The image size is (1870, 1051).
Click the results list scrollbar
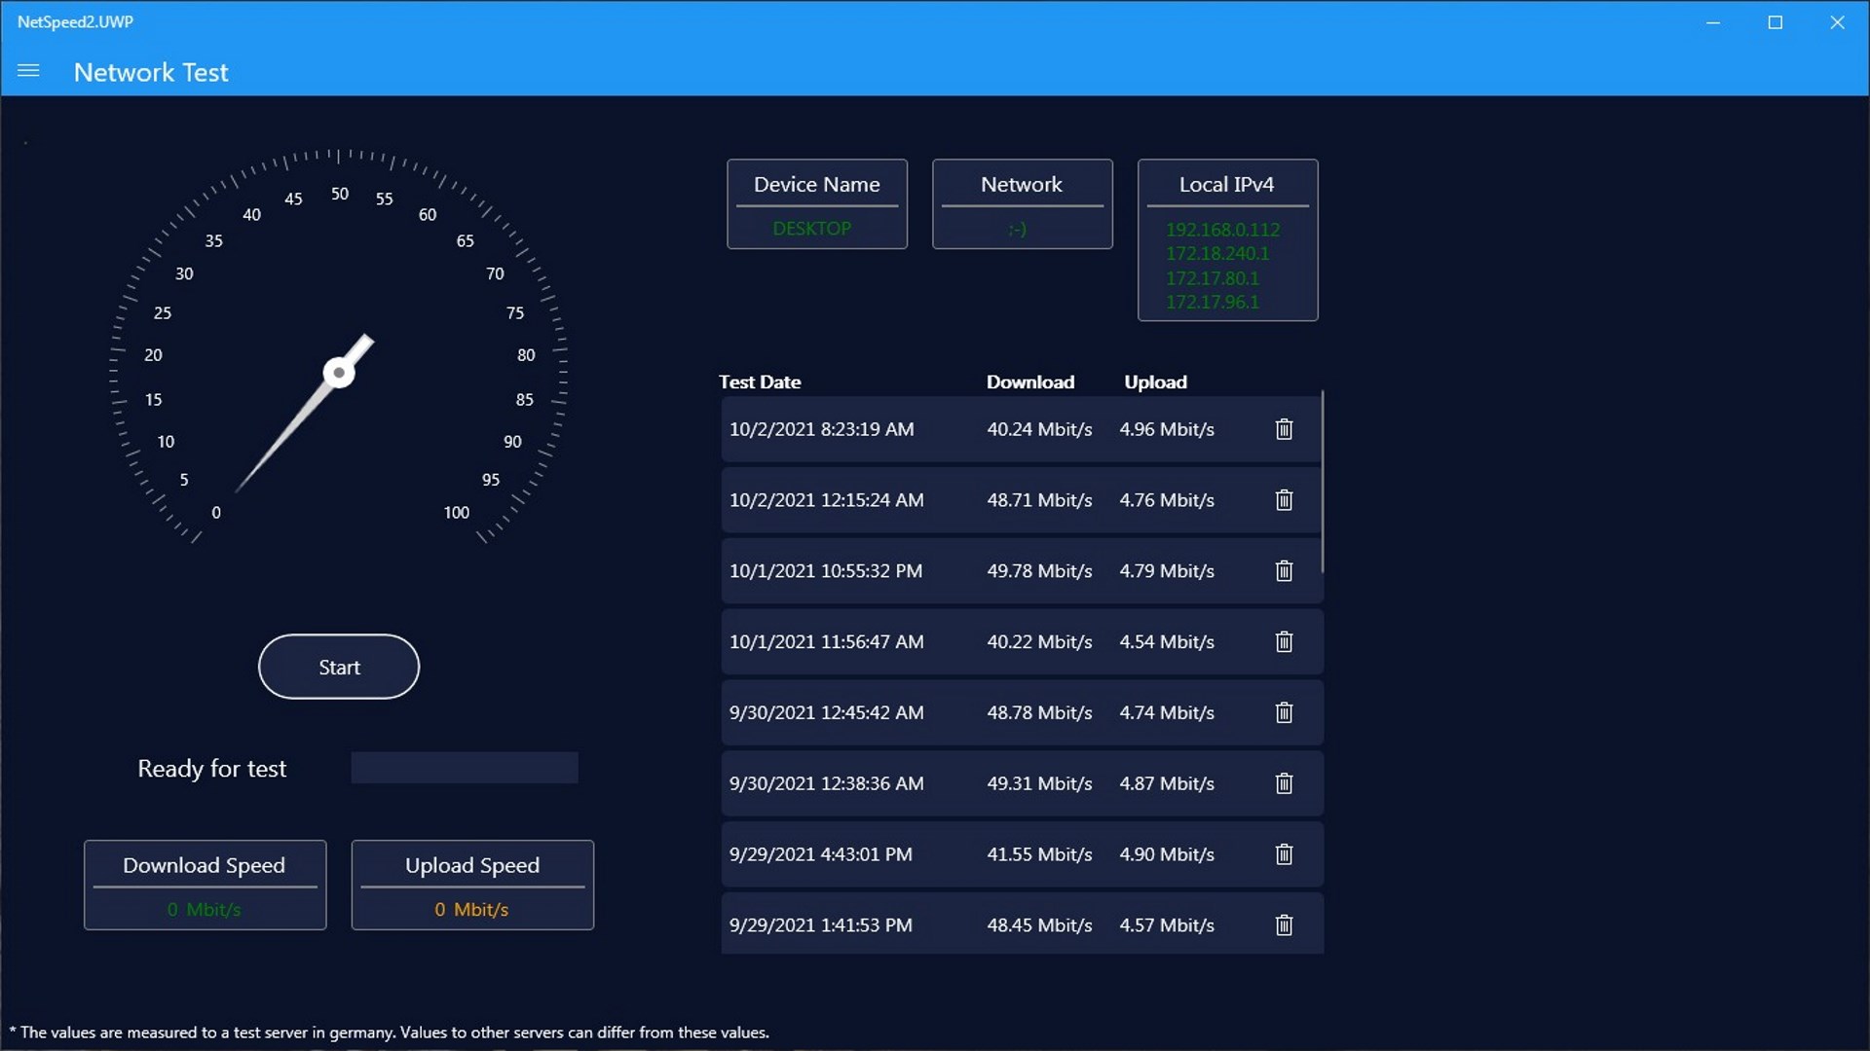click(1322, 482)
